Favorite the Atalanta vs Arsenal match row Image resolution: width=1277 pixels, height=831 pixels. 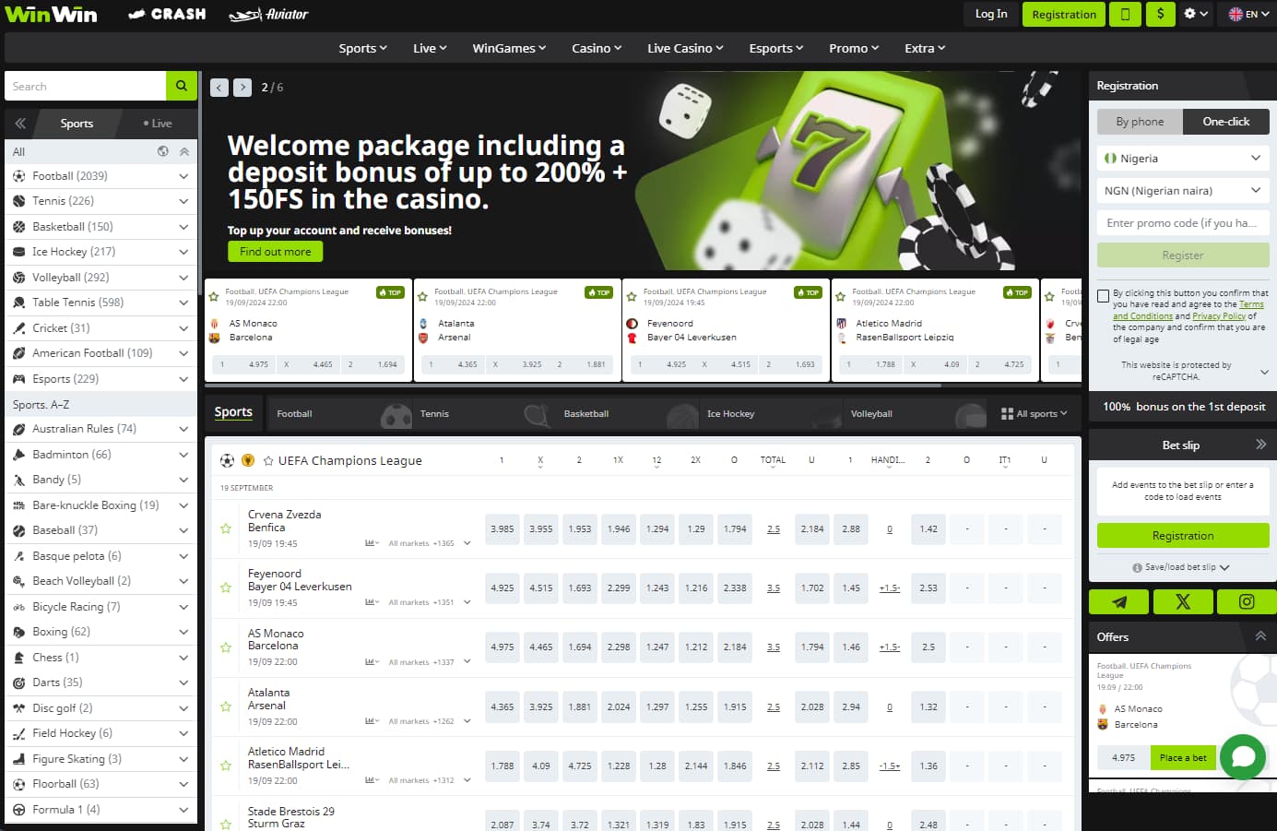point(226,706)
